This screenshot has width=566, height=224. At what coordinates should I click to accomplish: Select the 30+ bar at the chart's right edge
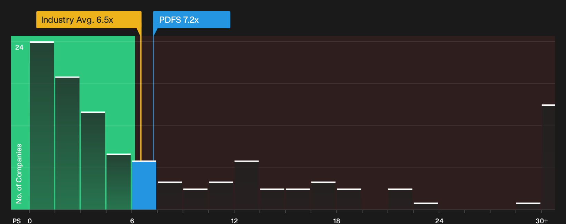548,157
